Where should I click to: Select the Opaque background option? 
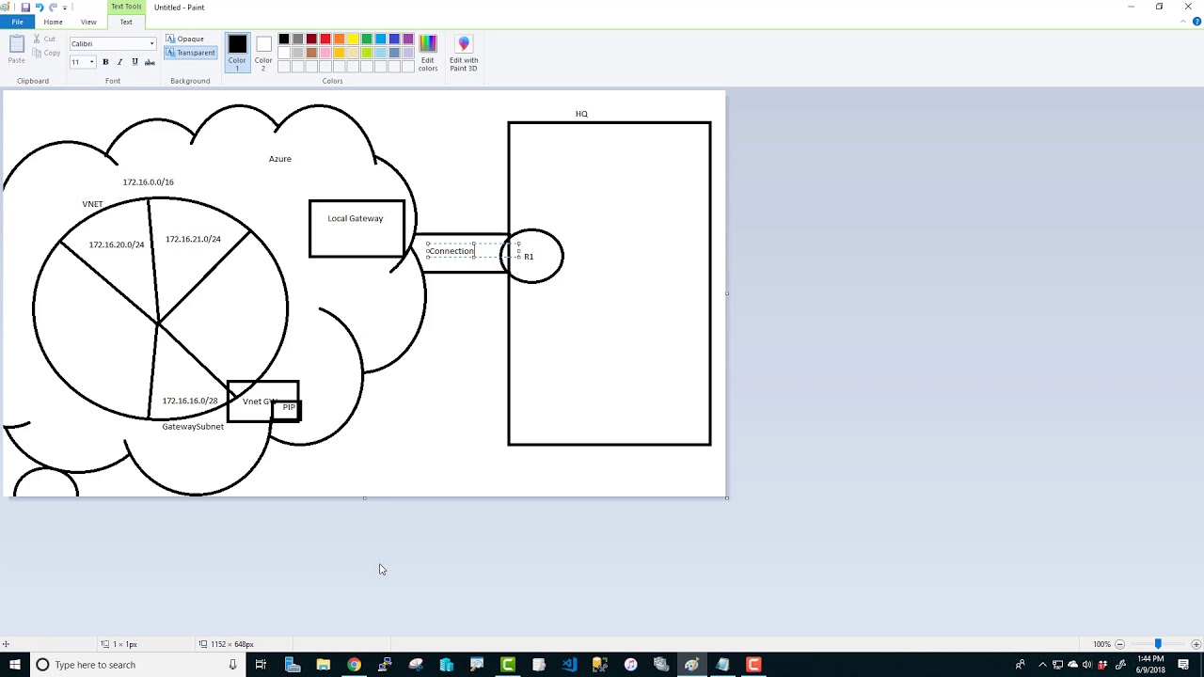tap(185, 39)
